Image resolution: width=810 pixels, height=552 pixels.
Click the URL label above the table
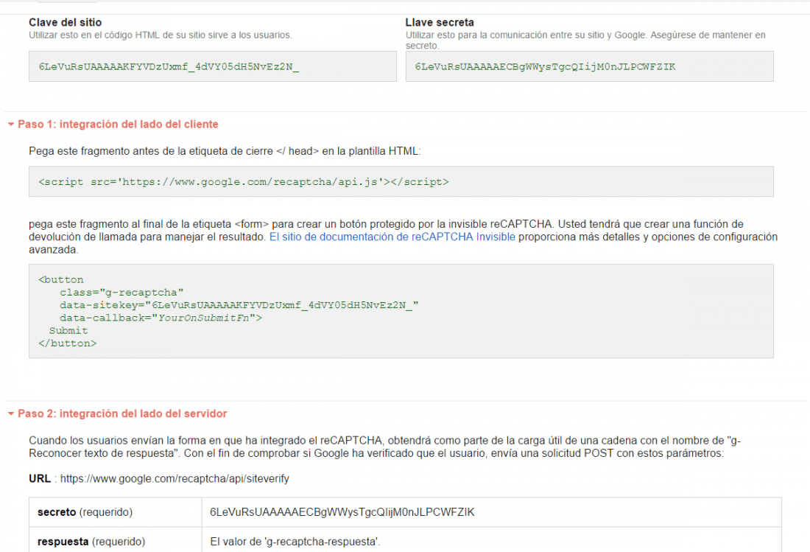[40, 478]
